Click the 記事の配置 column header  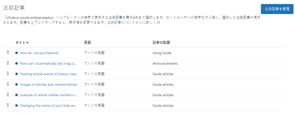click(x=161, y=43)
